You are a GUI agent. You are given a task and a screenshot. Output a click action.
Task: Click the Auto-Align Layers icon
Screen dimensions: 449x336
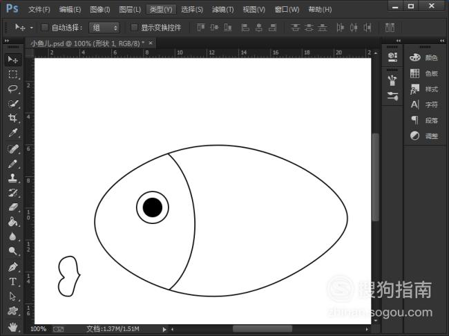pos(390,28)
